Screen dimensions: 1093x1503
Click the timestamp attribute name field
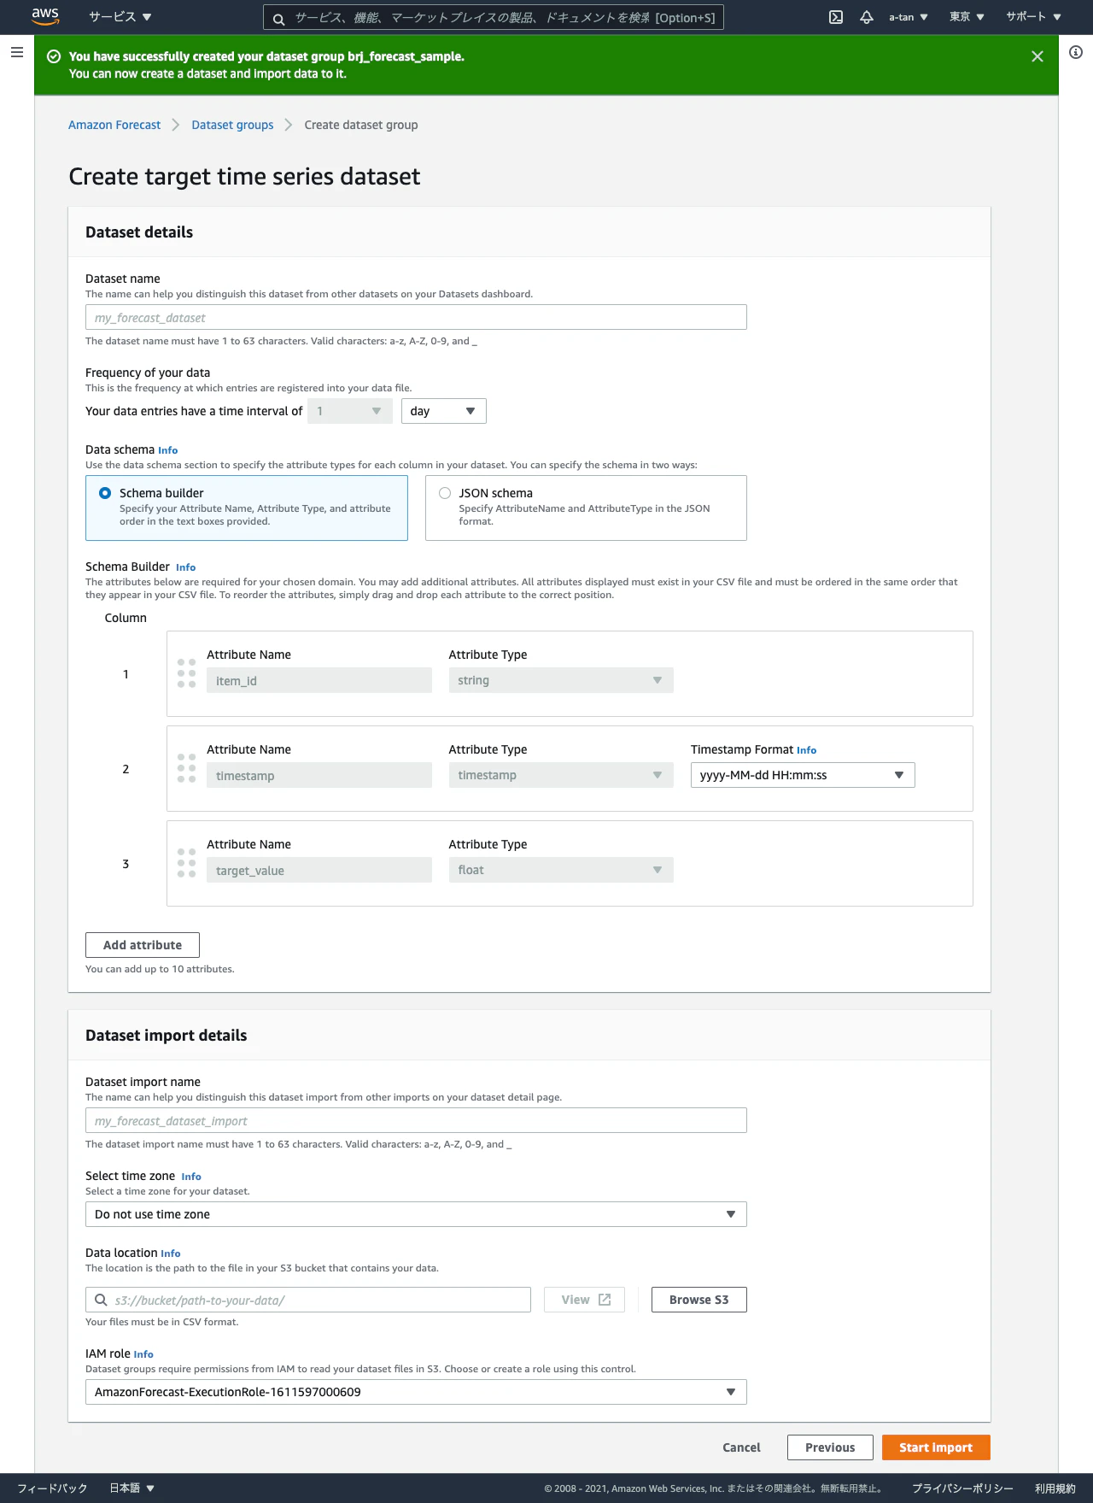click(319, 775)
